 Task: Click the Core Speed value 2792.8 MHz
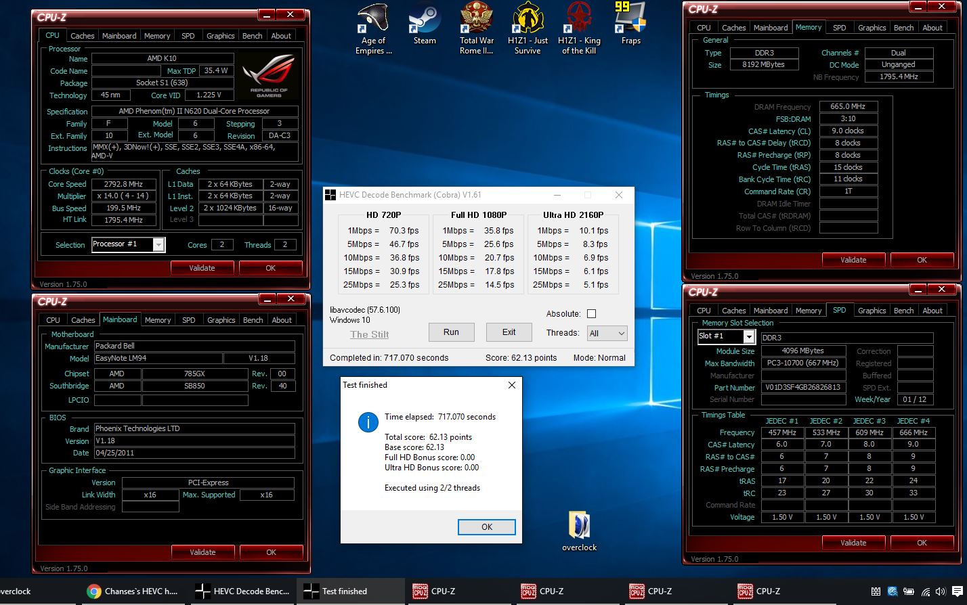pyautogui.click(x=124, y=184)
